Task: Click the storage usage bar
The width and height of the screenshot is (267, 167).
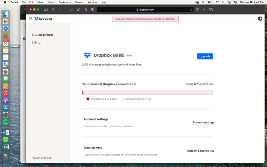Action: [x=147, y=93]
